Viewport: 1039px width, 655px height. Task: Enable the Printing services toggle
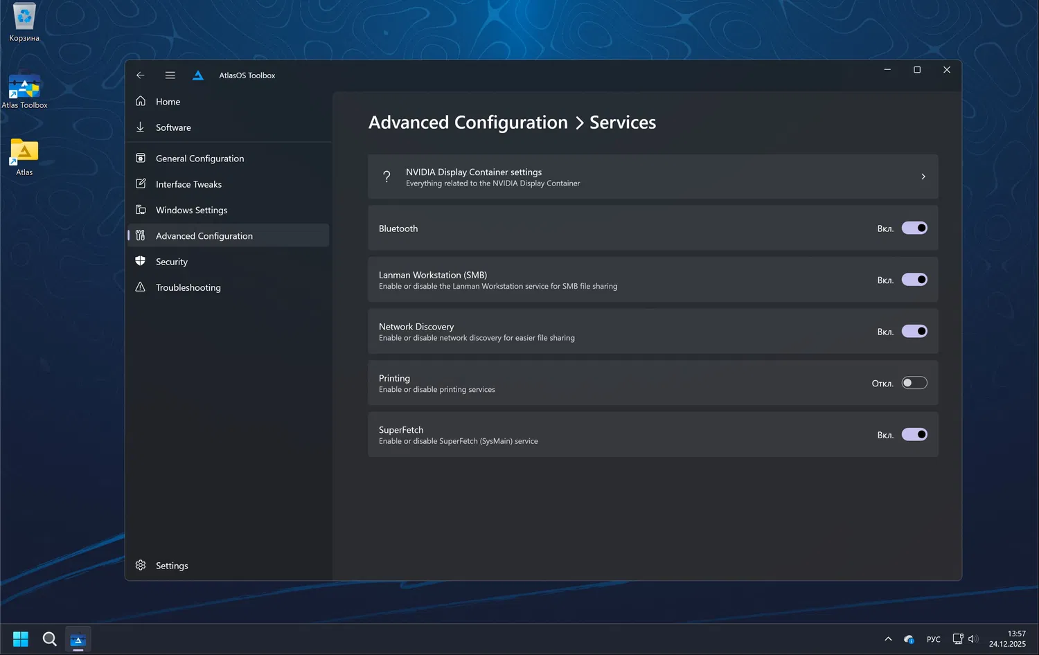coord(914,383)
